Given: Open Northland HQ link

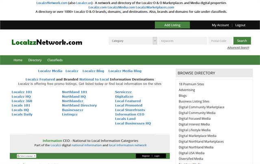Looking at the screenshot, I should 74,96.
